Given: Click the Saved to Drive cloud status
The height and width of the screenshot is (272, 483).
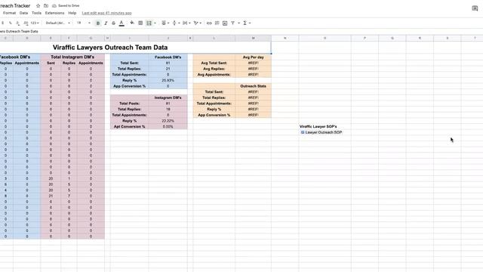Looking at the screenshot, I should (x=66, y=6).
